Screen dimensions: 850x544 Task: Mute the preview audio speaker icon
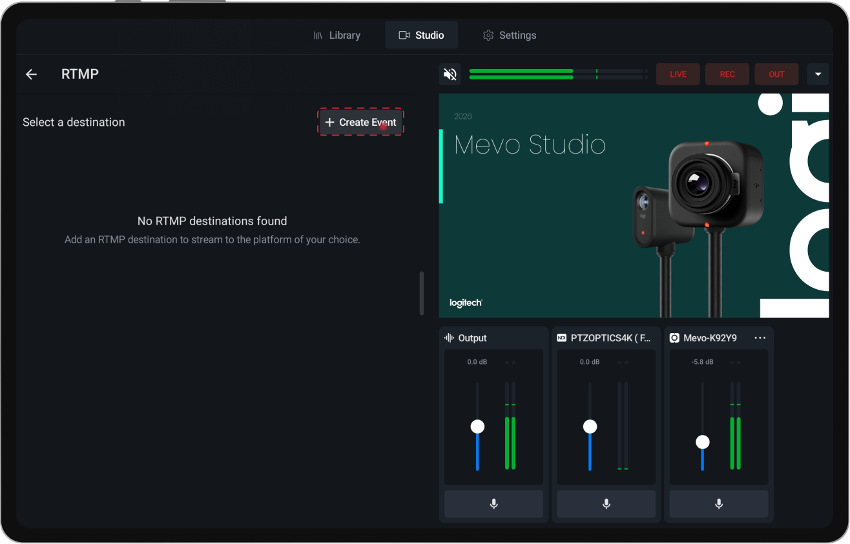tap(450, 74)
